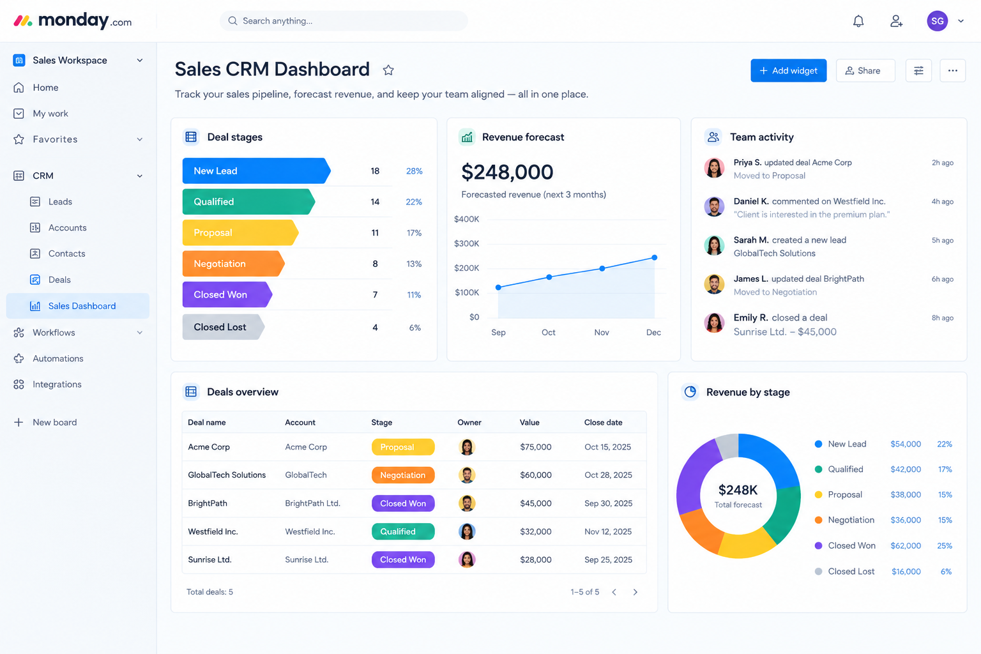Screen dimensions: 981x654
Task: Click the Revenue by stage pie icon
Action: [690, 392]
